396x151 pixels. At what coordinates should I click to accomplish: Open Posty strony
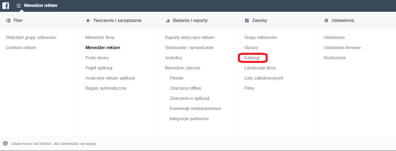coord(97,58)
